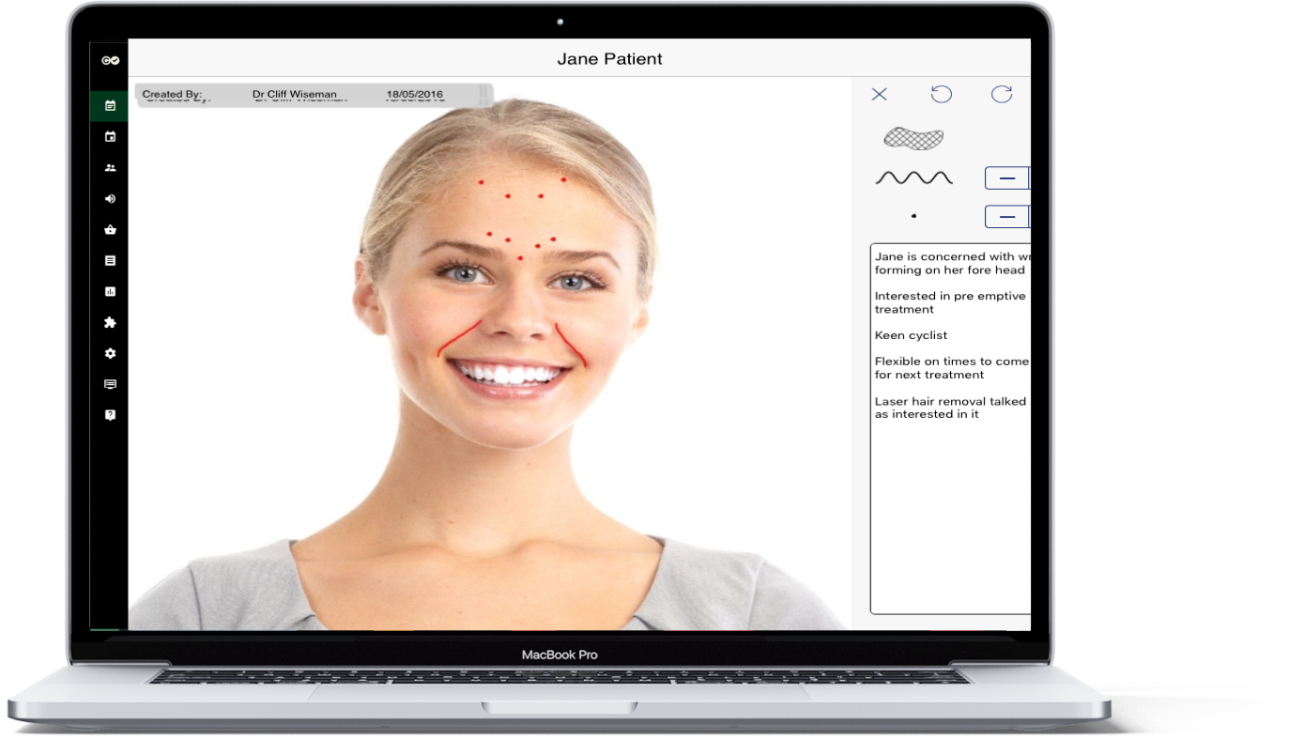Select the cross-hatched area shading tool
The image size is (1304, 740).
click(913, 138)
